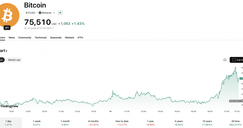Open the Community tab
243x128 pixels.
pos(25,38)
